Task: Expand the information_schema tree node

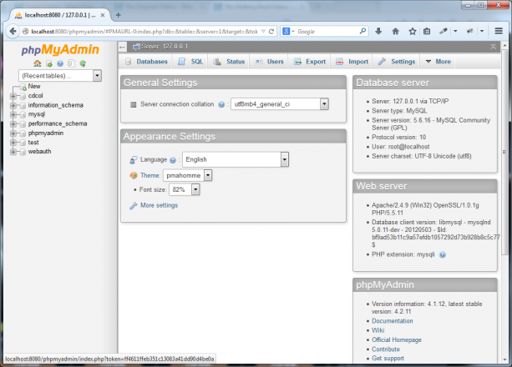Action: [13, 106]
